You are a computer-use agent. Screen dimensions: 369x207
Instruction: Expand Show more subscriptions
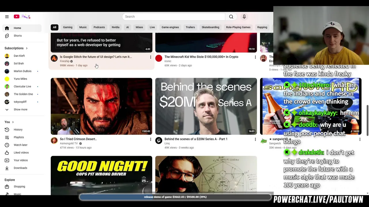[22, 110]
